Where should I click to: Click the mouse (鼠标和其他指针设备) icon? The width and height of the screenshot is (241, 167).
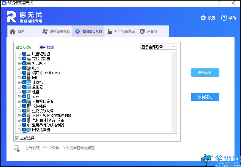coord(28,120)
